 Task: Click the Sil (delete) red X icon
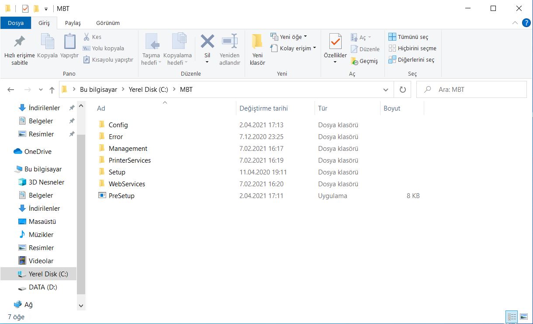[207, 42]
